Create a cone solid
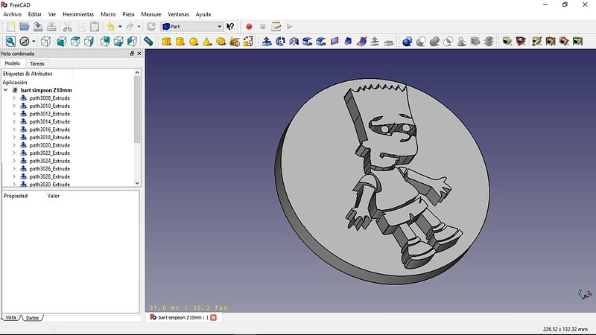 tap(207, 42)
